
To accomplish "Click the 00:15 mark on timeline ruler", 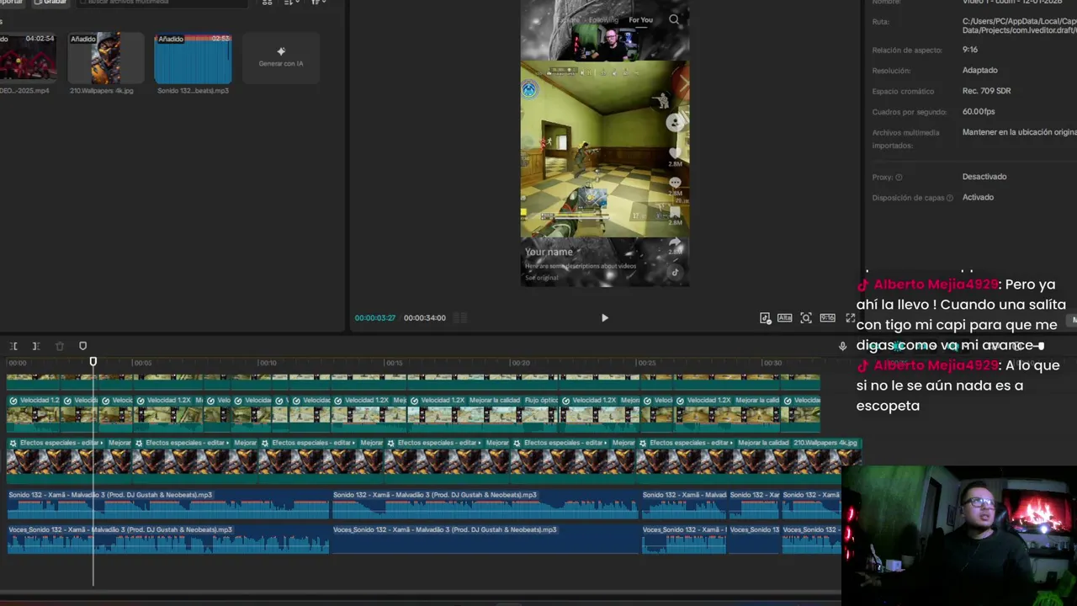I will pos(394,363).
